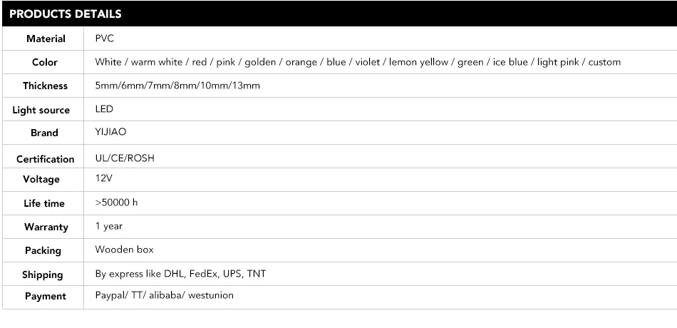Click the Light source label
Screen dimensions: 677x328
click(41, 110)
